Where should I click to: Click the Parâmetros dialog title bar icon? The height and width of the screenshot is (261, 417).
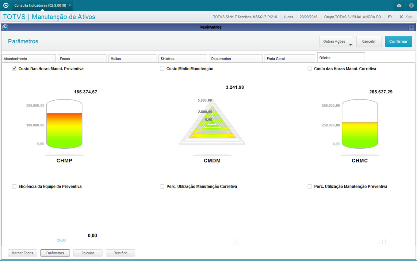(x=5, y=27)
